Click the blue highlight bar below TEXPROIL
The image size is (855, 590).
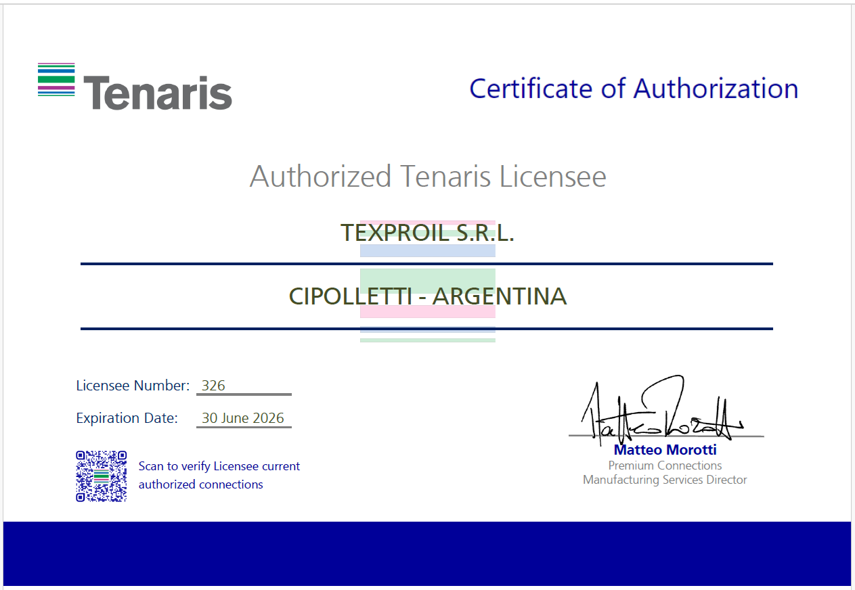427,251
